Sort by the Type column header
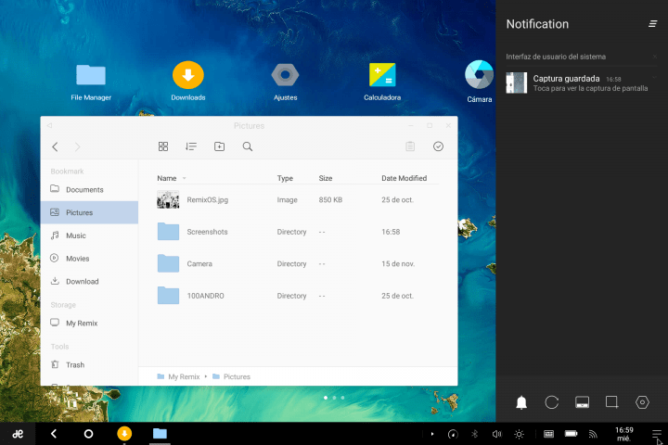Screen dimensions: 668x445 (285, 178)
